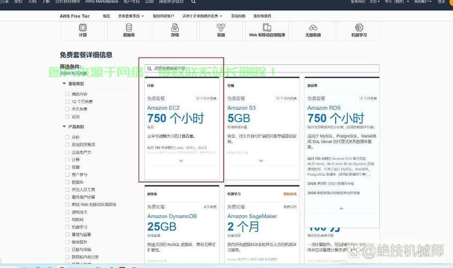Open 文档 in the top menu
Viewport: 453px width, 268px height.
click(32, 2)
